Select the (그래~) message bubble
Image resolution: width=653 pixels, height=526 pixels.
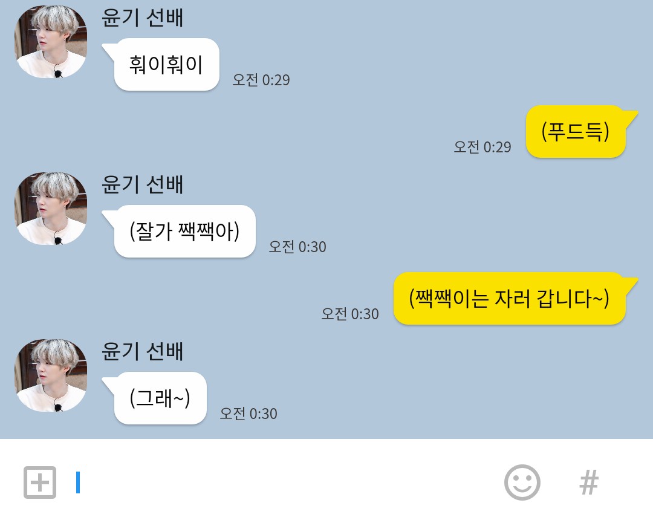(x=160, y=398)
